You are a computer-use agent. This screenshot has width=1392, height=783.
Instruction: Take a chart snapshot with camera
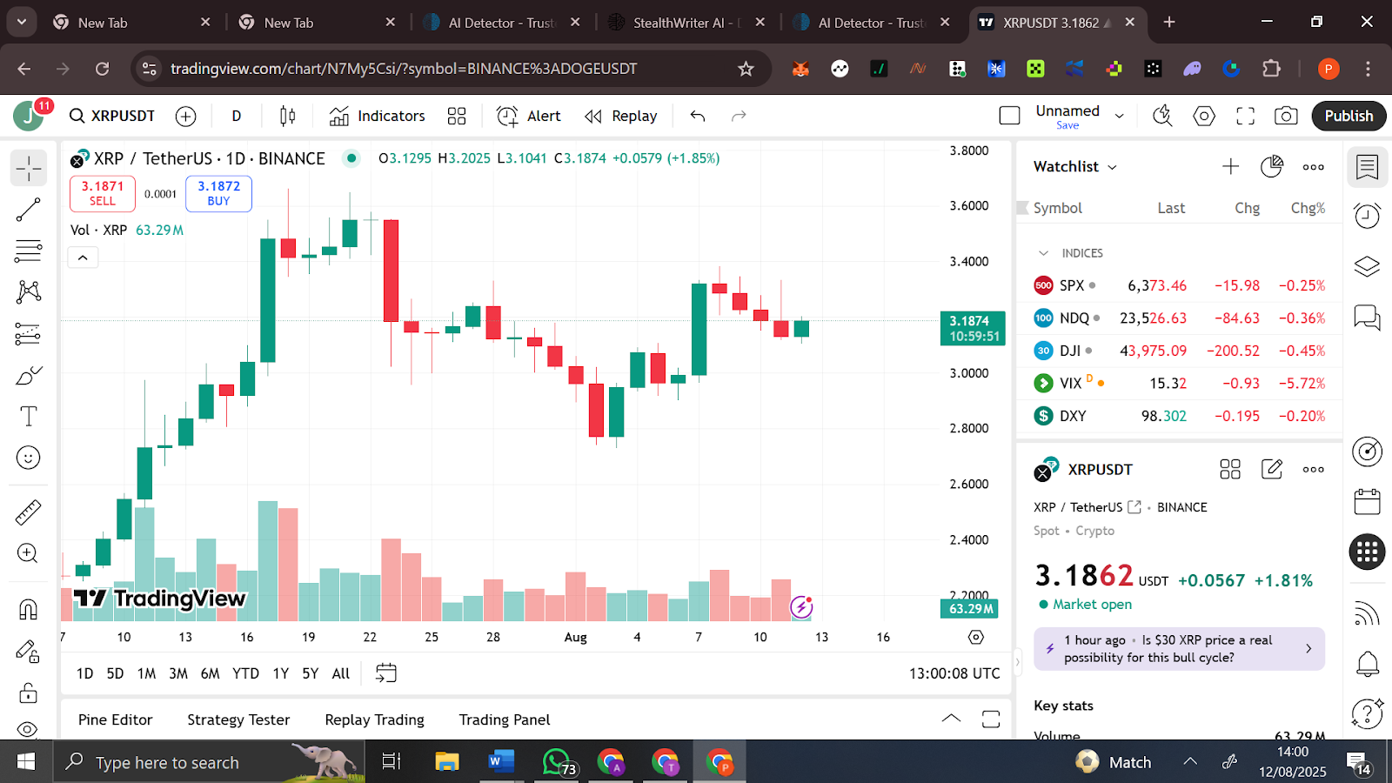[1286, 116]
